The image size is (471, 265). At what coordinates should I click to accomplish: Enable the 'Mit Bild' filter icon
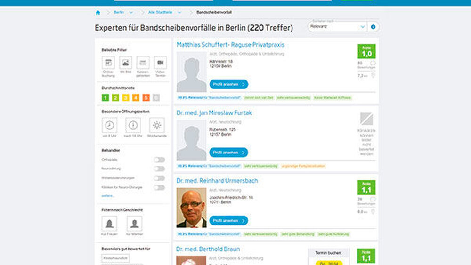click(x=125, y=63)
